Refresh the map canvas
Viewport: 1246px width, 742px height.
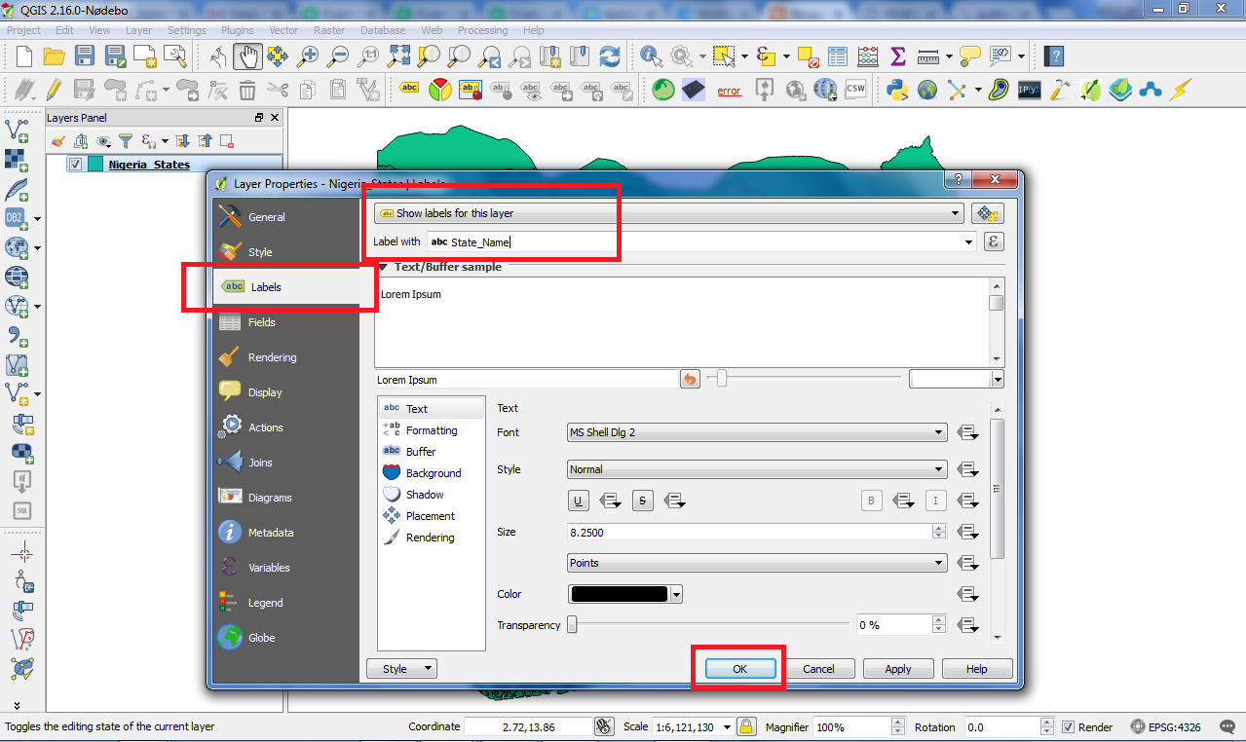610,56
